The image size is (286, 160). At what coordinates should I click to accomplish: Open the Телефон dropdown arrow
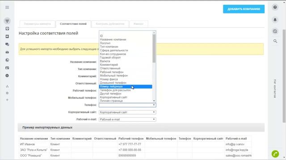(154, 105)
